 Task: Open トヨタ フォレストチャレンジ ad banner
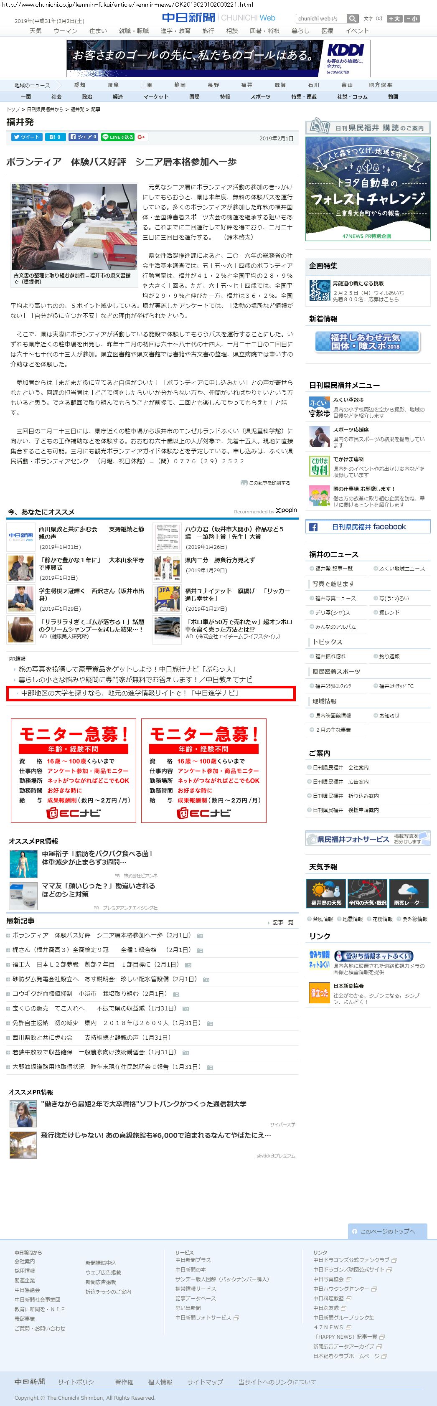coord(368,189)
